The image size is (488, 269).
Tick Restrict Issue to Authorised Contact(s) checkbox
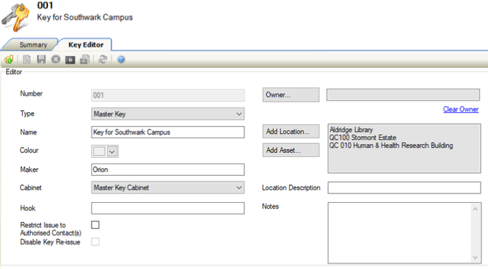click(x=95, y=225)
